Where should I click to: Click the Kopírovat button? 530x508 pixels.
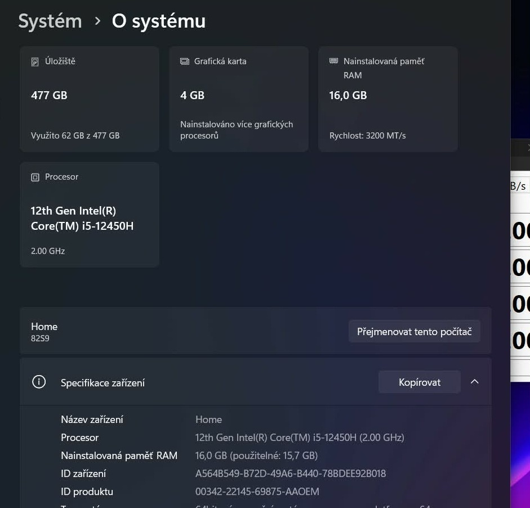point(419,382)
